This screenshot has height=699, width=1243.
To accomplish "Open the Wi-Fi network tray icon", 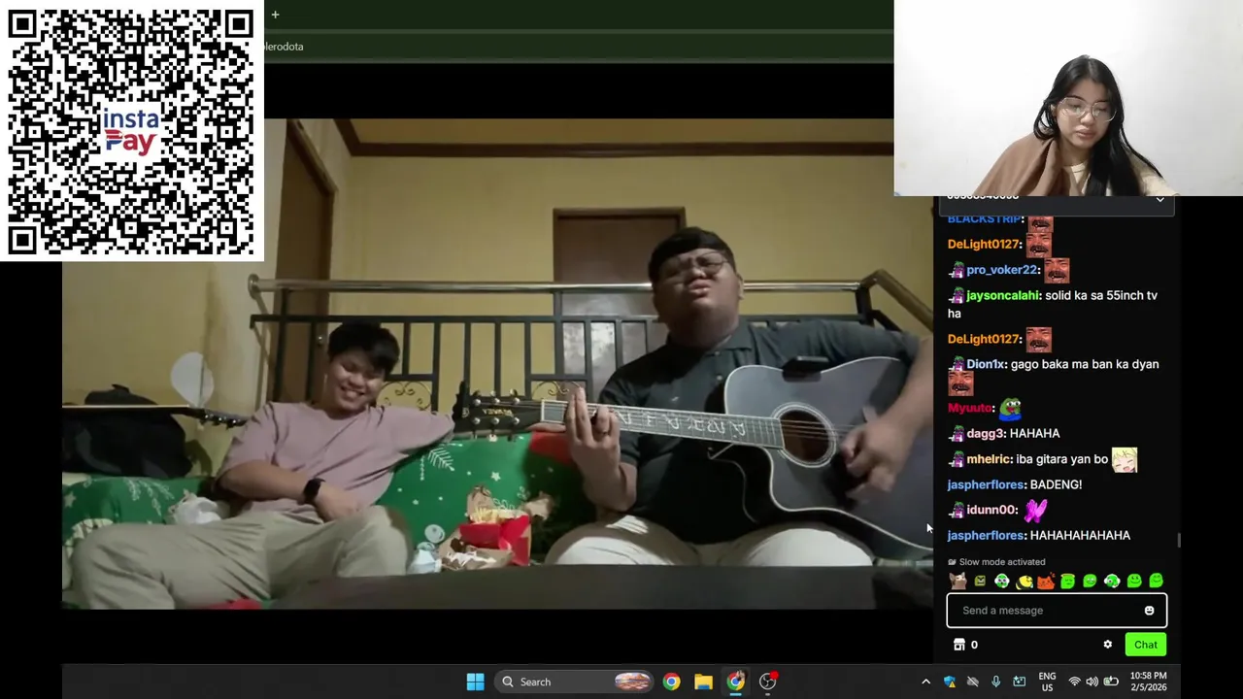I will tap(1074, 682).
